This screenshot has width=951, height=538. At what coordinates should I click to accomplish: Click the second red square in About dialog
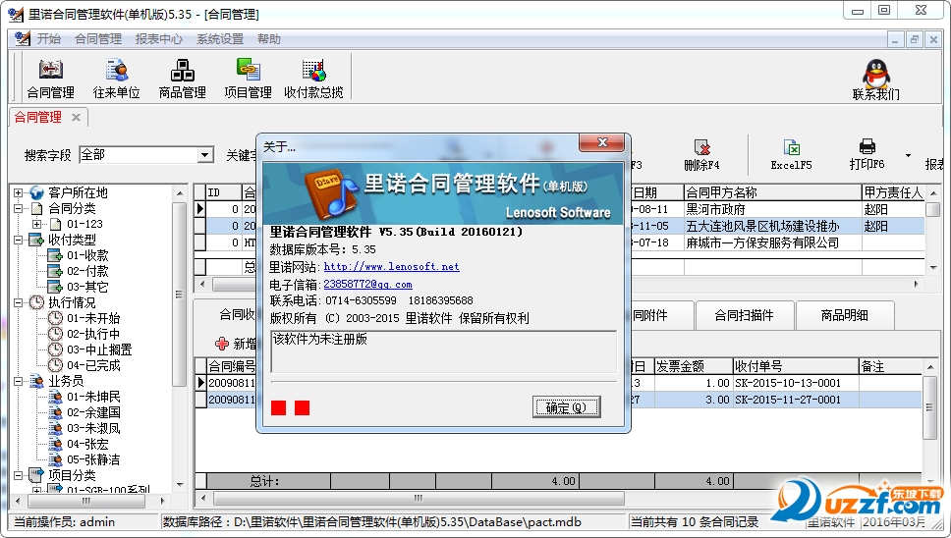pyautogui.click(x=302, y=407)
